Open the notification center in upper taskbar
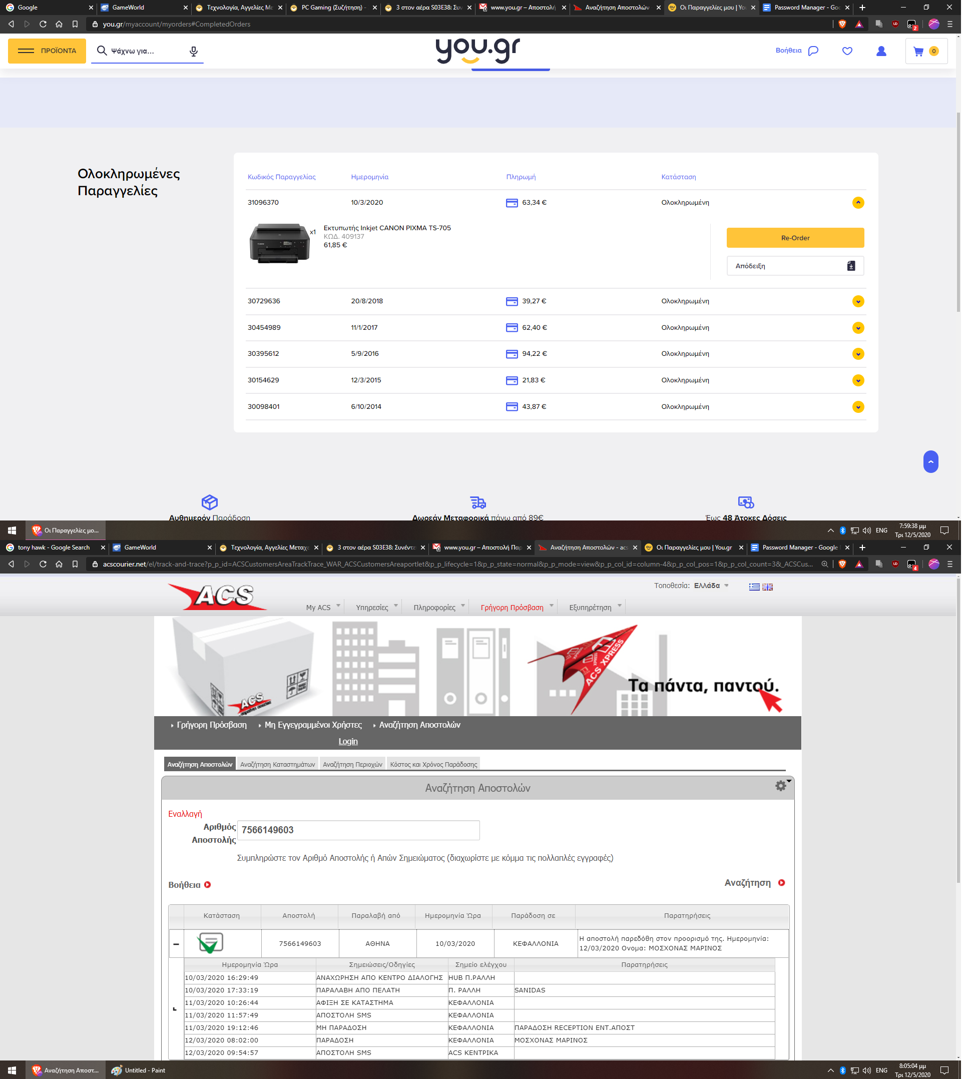The image size is (965, 1079). tap(944, 530)
